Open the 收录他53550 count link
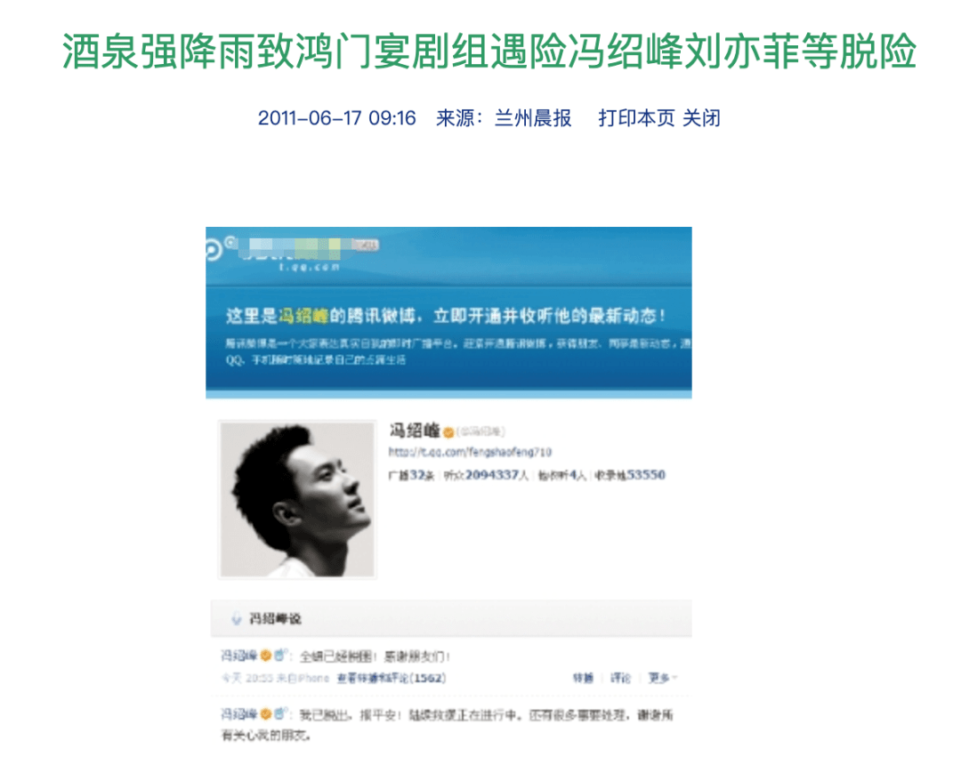Screen dimensions: 961x781 tap(629, 475)
